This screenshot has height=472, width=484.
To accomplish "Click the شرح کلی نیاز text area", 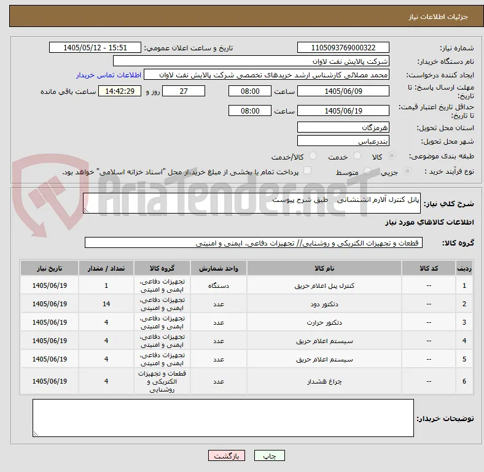I will point(252,203).
